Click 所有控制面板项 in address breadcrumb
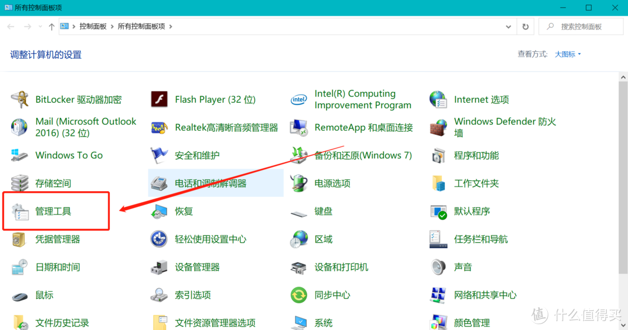Screen dimensions: 628x330 [141, 26]
